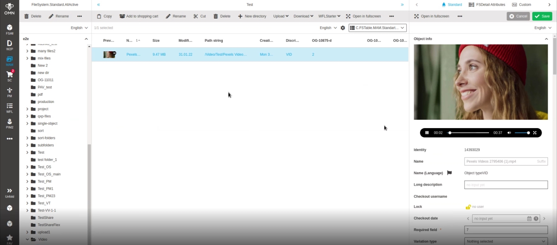Open the WFL workflow module icon
This screenshot has height=245, width=557.
pyautogui.click(x=10, y=108)
